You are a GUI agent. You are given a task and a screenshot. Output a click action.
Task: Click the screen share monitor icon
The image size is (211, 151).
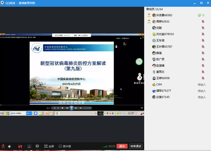tap(29, 146)
